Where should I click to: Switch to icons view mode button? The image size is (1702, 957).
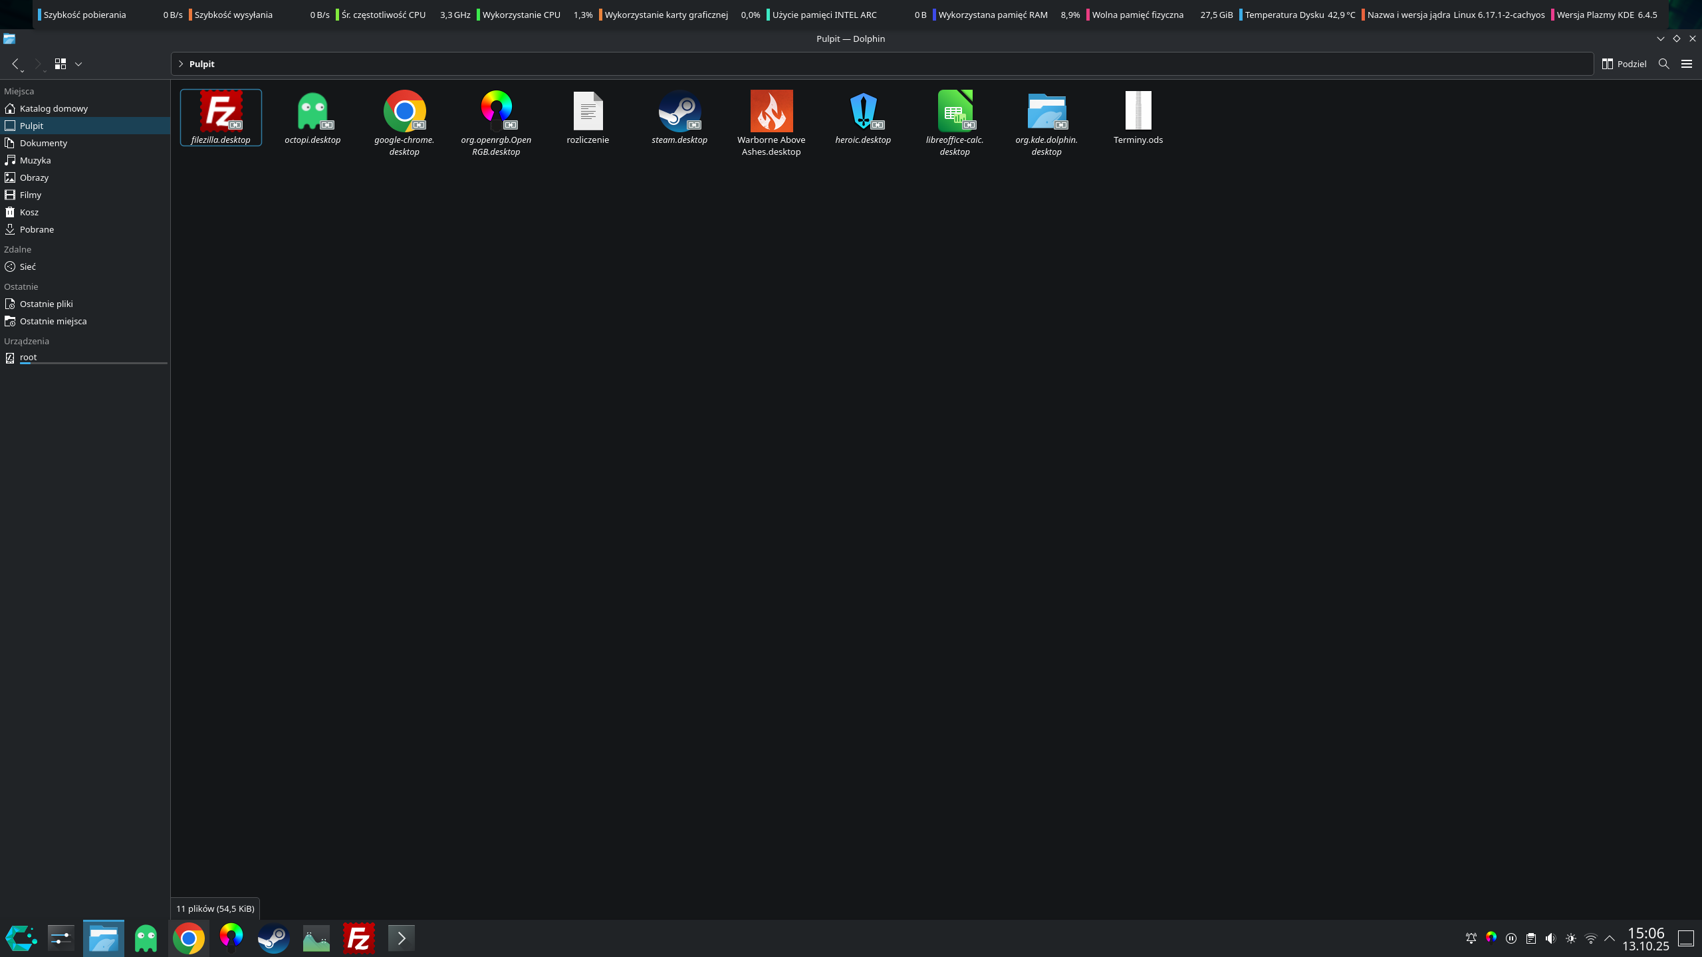pyautogui.click(x=61, y=64)
